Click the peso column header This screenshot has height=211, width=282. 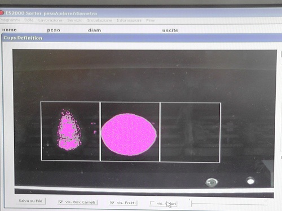pos(54,30)
